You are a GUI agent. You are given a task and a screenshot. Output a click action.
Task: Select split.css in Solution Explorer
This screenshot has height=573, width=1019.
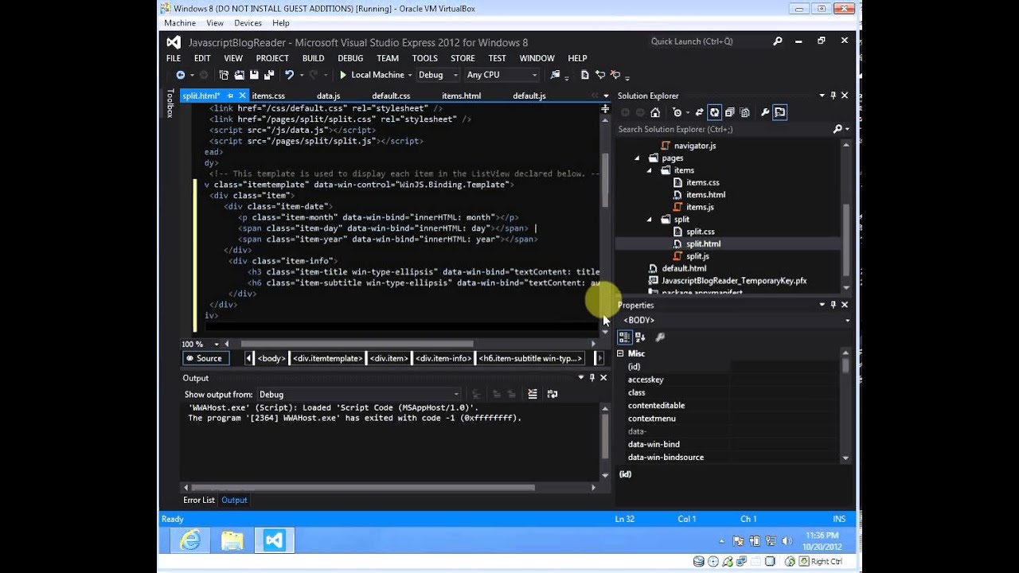tap(701, 232)
